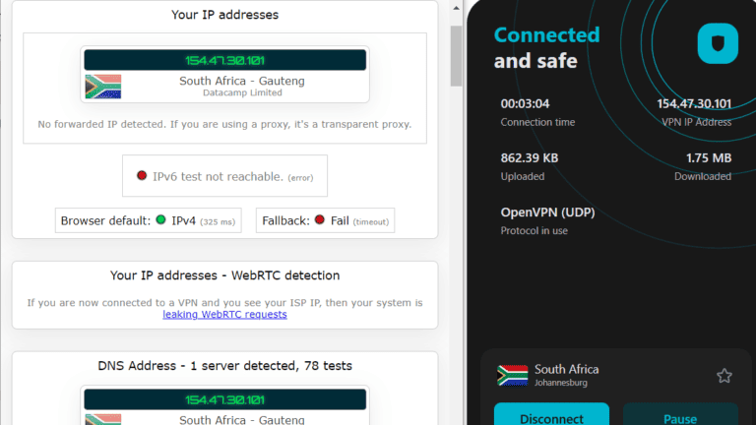Image resolution: width=756 pixels, height=425 pixels.
Task: Open the leaking WebRTC requests link
Action: (x=224, y=315)
